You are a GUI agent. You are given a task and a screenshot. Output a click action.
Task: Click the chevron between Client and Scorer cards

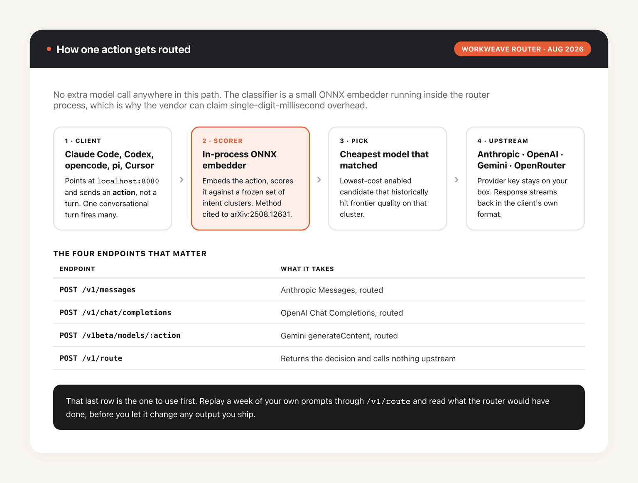pos(182,180)
